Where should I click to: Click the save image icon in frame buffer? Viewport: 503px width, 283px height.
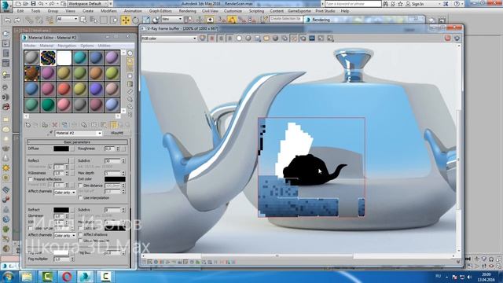257,39
